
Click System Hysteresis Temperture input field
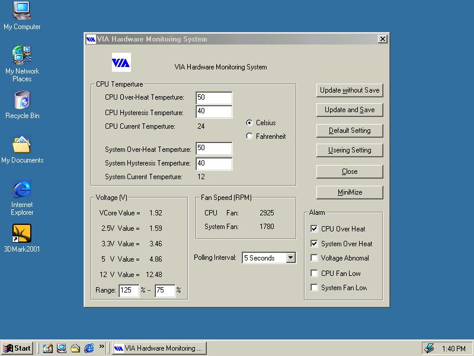214,164
